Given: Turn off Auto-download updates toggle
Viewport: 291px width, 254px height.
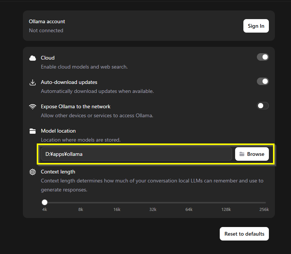Looking at the screenshot, I should [262, 81].
